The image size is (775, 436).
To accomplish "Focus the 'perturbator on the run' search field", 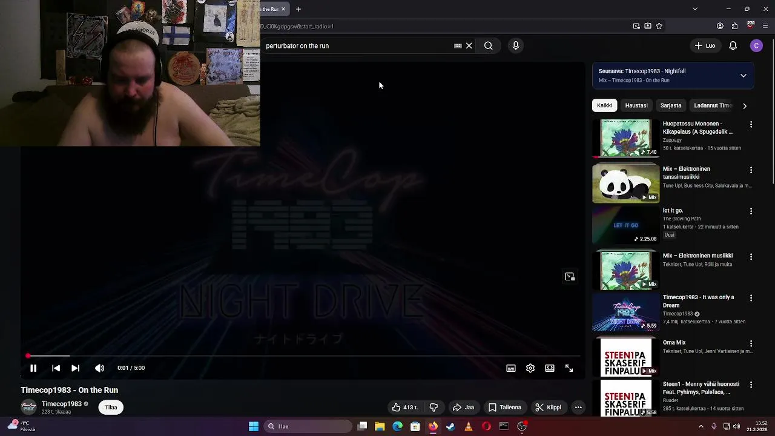I will (x=357, y=45).
